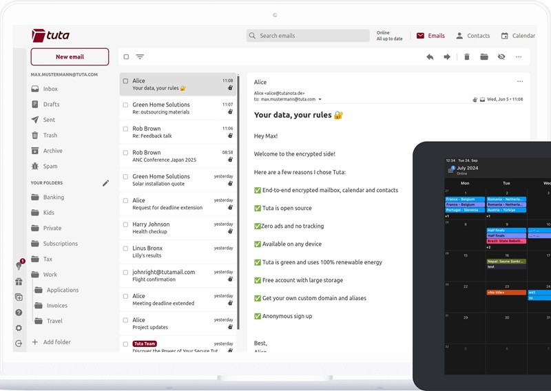Image resolution: width=551 pixels, height=391 pixels.
Task: Click the New email button
Action: tap(70, 57)
